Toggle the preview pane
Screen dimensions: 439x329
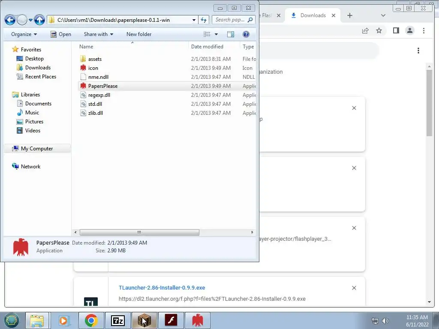click(231, 34)
